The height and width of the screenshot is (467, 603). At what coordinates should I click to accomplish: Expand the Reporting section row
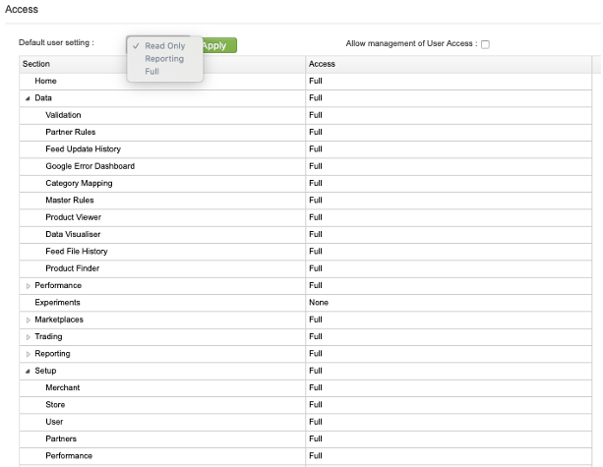[28, 354]
